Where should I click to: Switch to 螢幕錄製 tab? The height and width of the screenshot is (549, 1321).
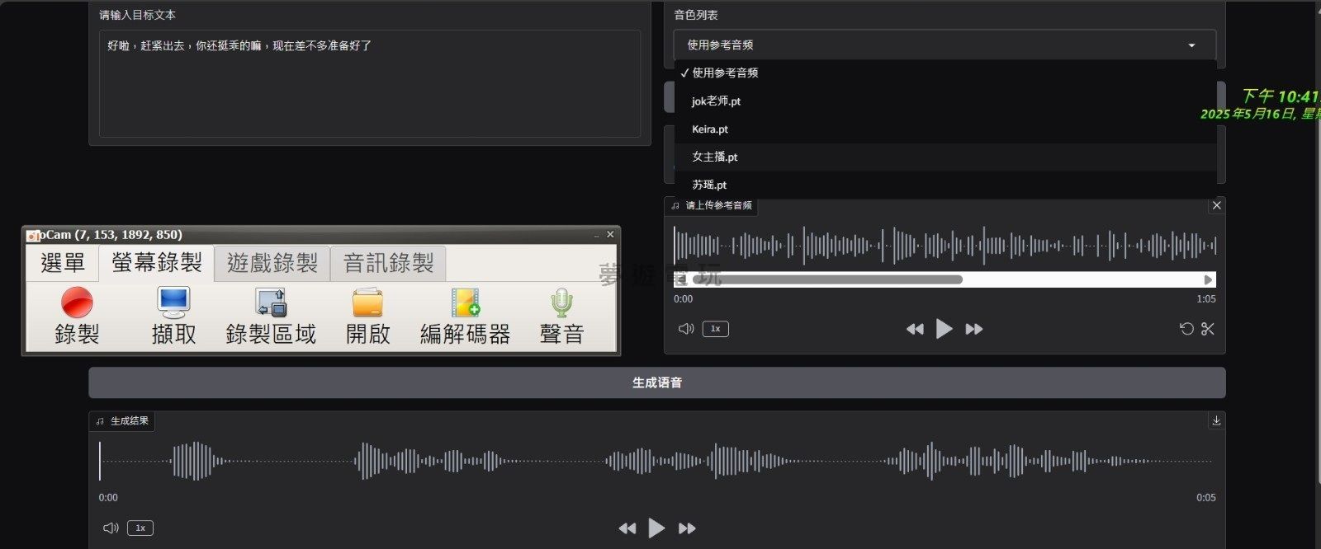click(x=157, y=263)
